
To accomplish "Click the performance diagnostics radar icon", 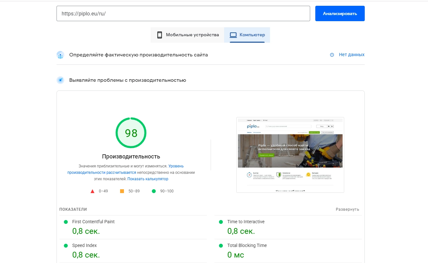I will (x=60, y=80).
